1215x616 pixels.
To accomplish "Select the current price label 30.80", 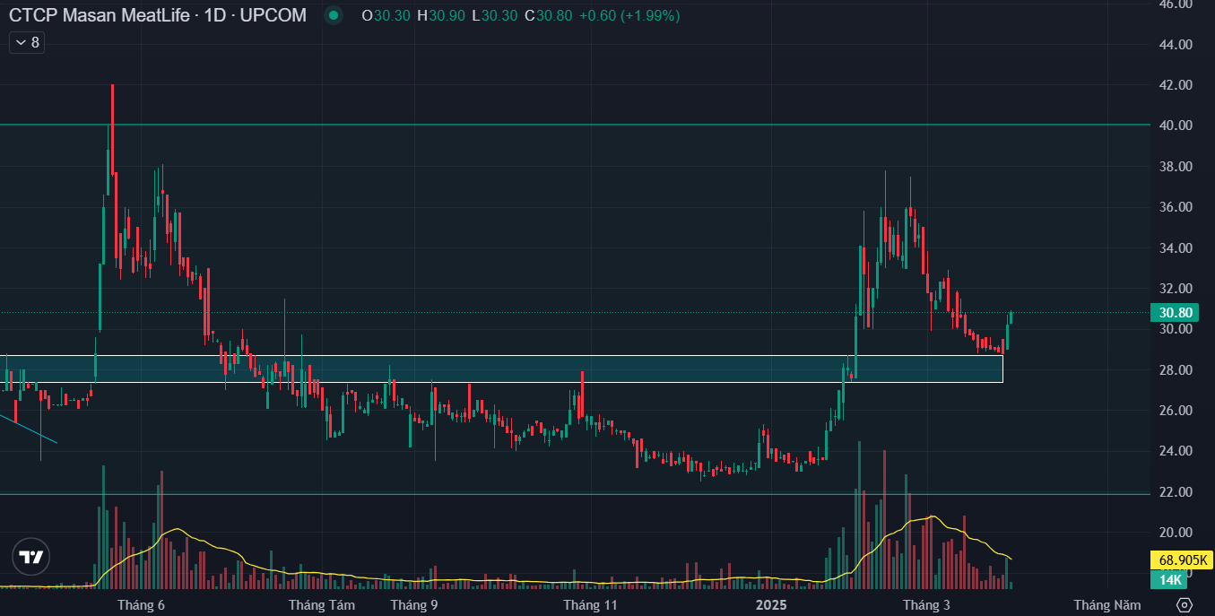I will click(1176, 313).
